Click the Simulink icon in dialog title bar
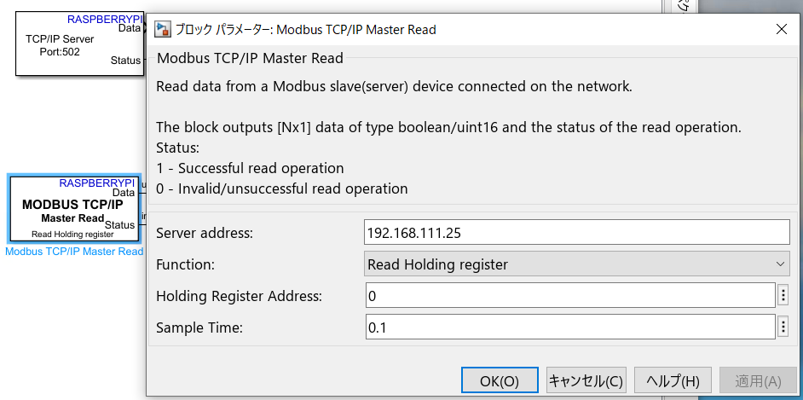This screenshot has height=400, width=803. click(x=162, y=30)
